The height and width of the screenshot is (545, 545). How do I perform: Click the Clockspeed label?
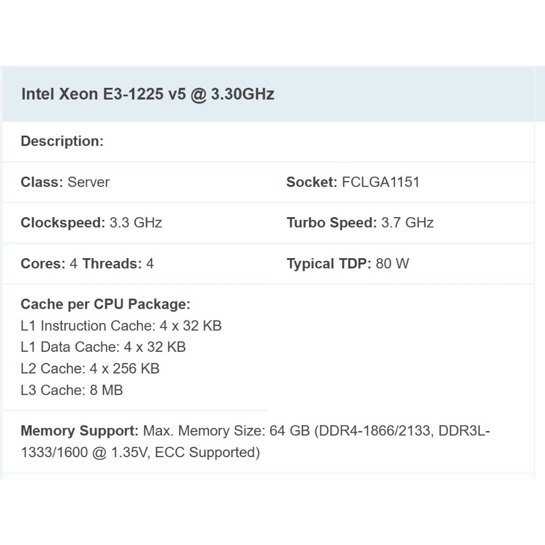coord(63,222)
